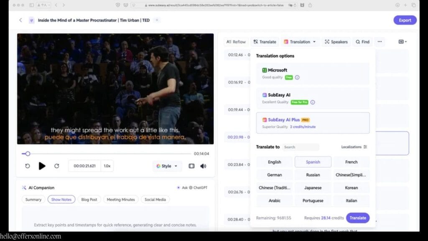Rewind with the back-skip icon
The width and height of the screenshot is (428, 241).
tap(28, 166)
